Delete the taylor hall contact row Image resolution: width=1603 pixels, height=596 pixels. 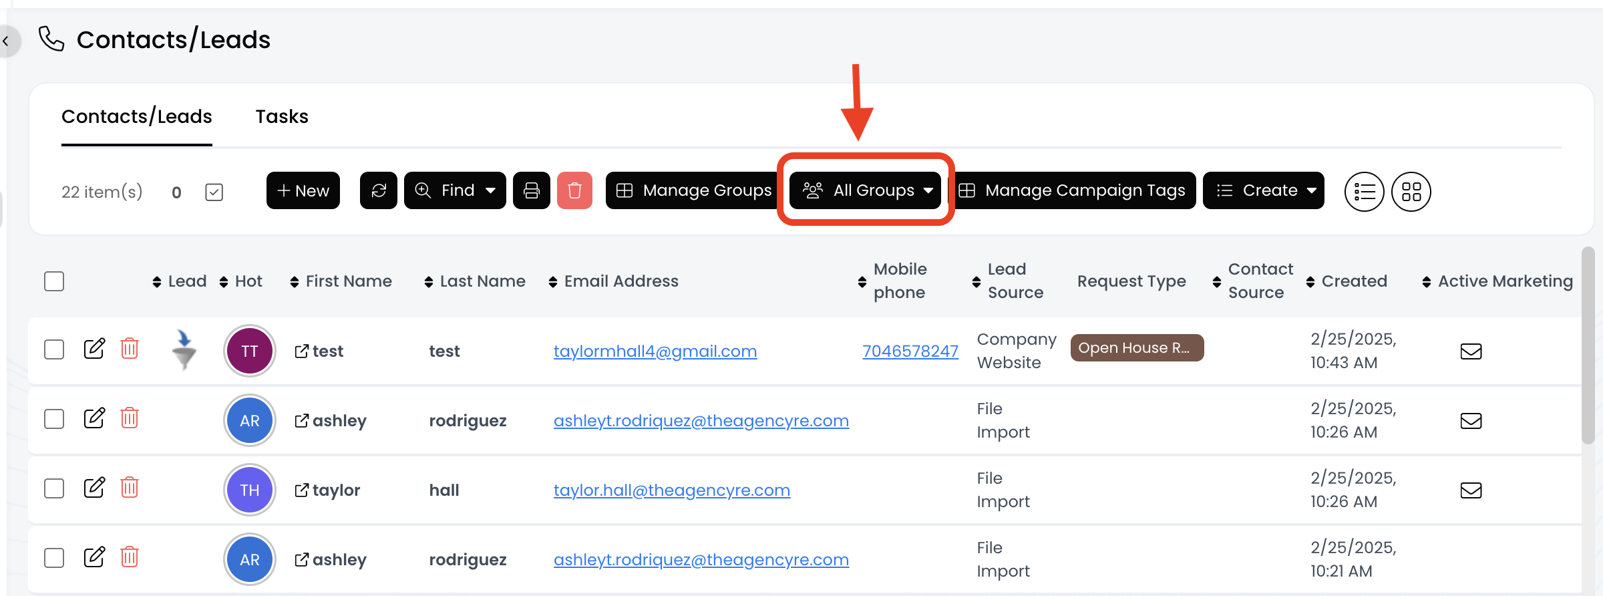pos(130,488)
